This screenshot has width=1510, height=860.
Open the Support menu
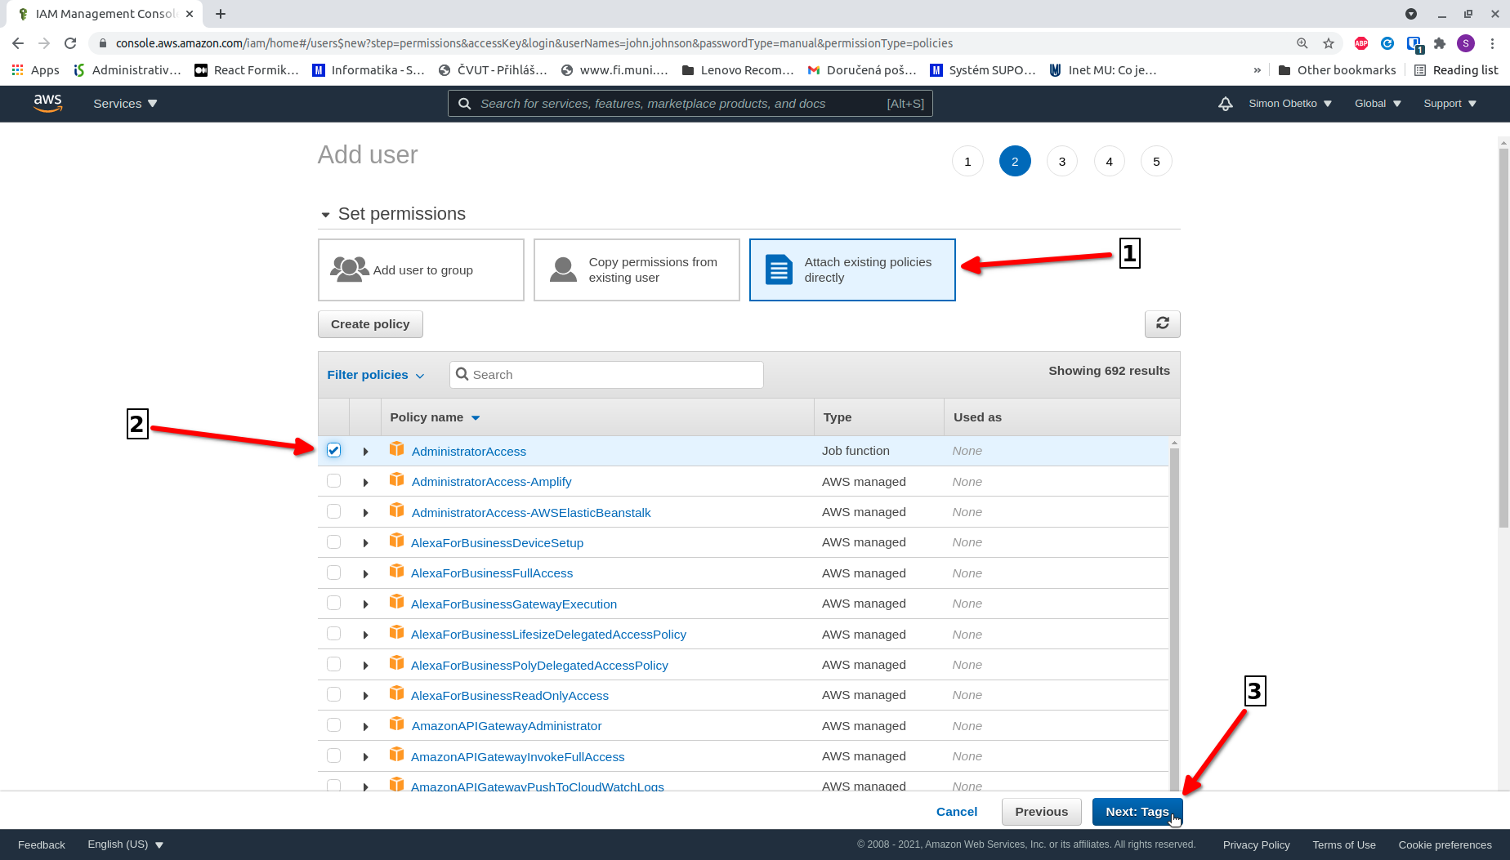coord(1450,104)
